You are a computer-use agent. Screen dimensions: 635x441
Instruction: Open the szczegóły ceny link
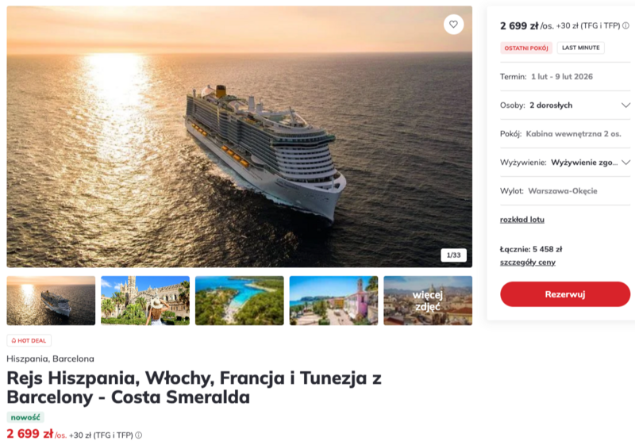(x=528, y=263)
